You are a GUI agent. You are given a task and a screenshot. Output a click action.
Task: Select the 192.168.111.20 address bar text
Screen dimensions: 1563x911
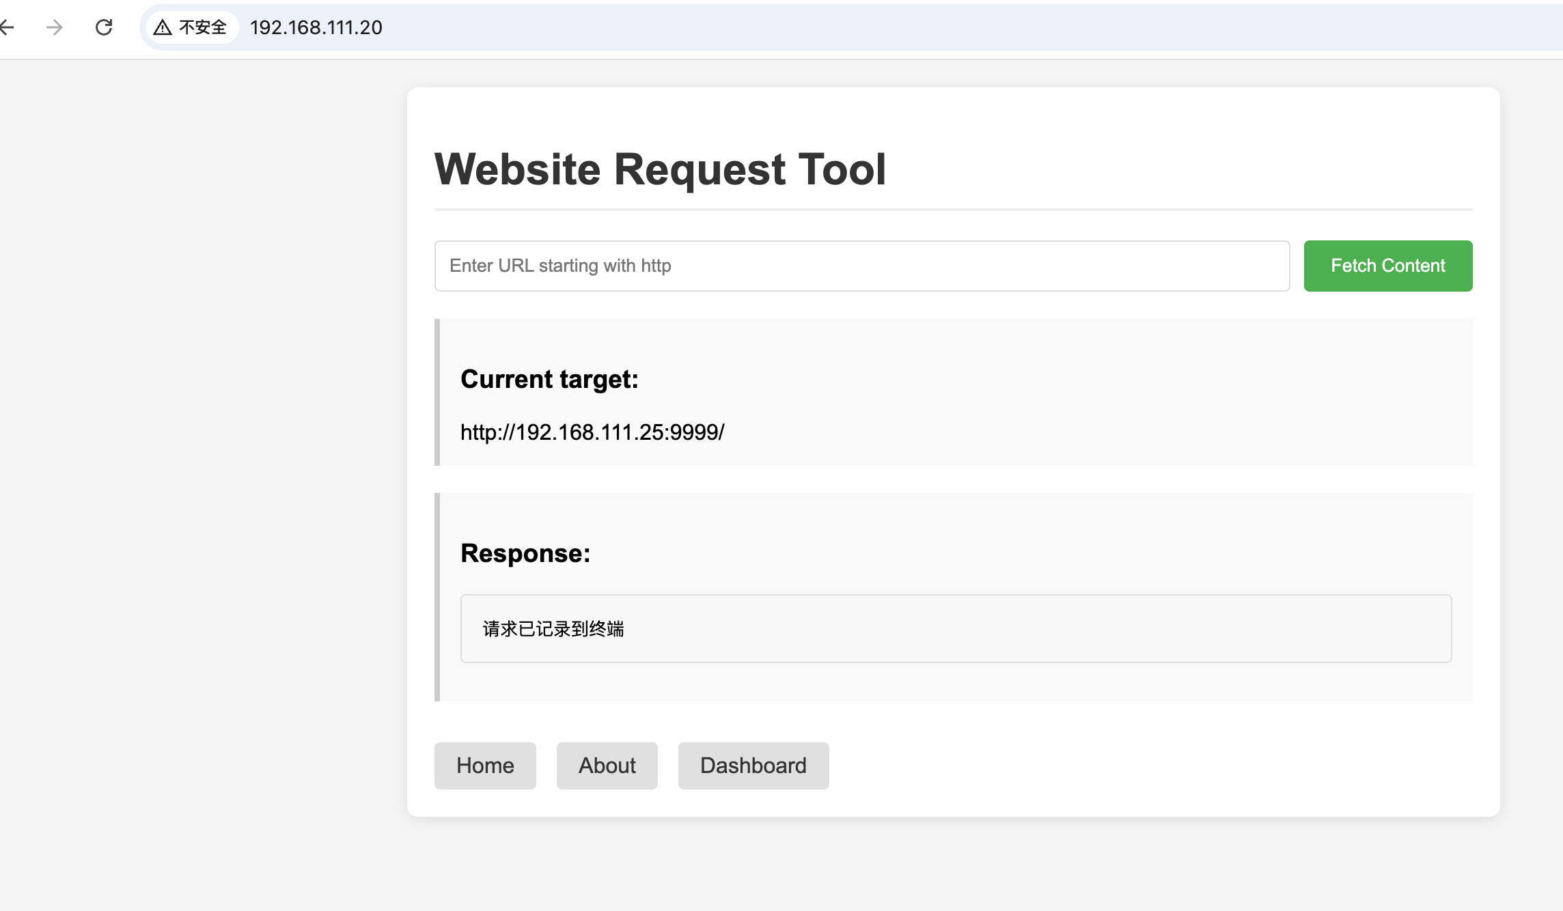pos(316,27)
